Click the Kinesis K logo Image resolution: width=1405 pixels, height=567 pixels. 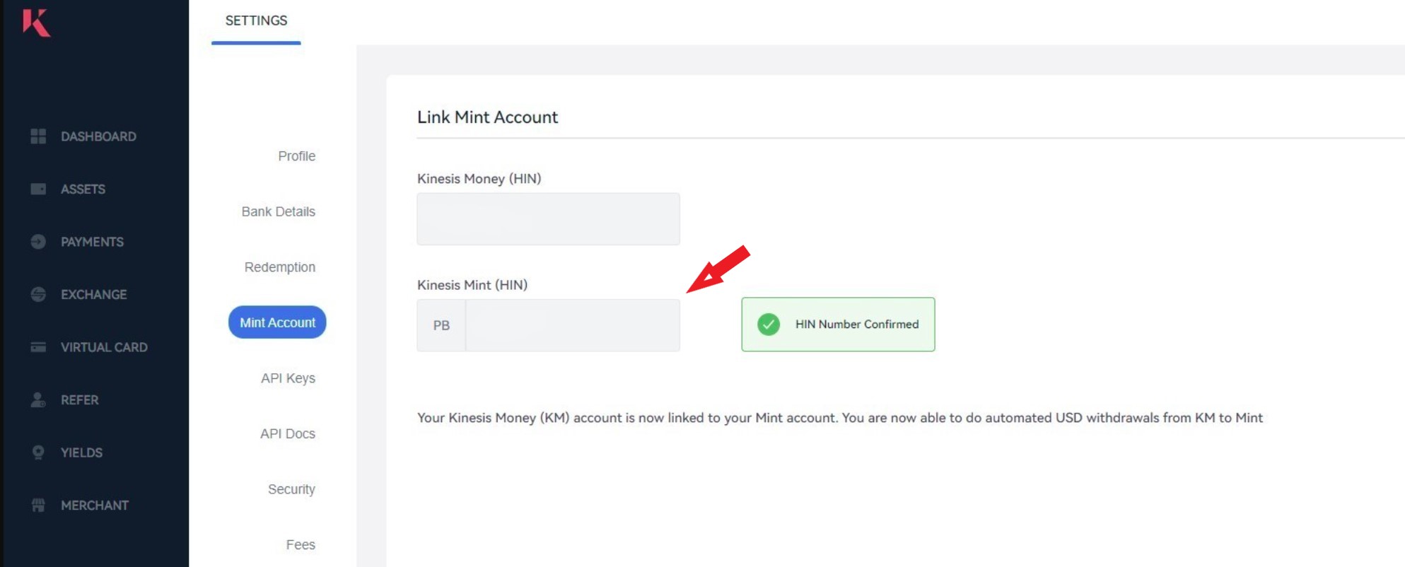pyautogui.click(x=36, y=23)
